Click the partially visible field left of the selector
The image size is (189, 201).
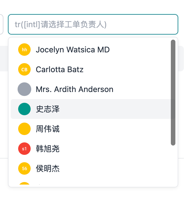[1, 24]
